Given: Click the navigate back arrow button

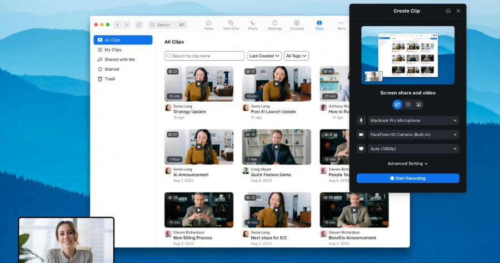Looking at the screenshot, I should pyautogui.click(x=117, y=24).
